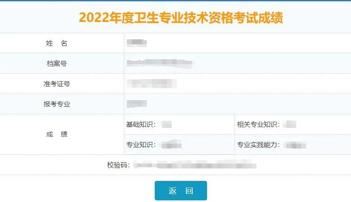Select the 成绩 row label
351x202 pixels.
pos(56,135)
